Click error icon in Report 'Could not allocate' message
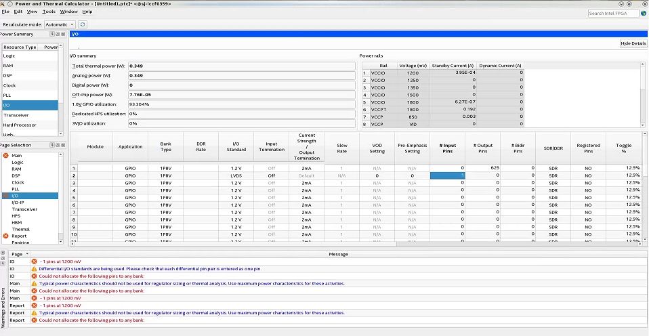649x336 pixels. 34,320
